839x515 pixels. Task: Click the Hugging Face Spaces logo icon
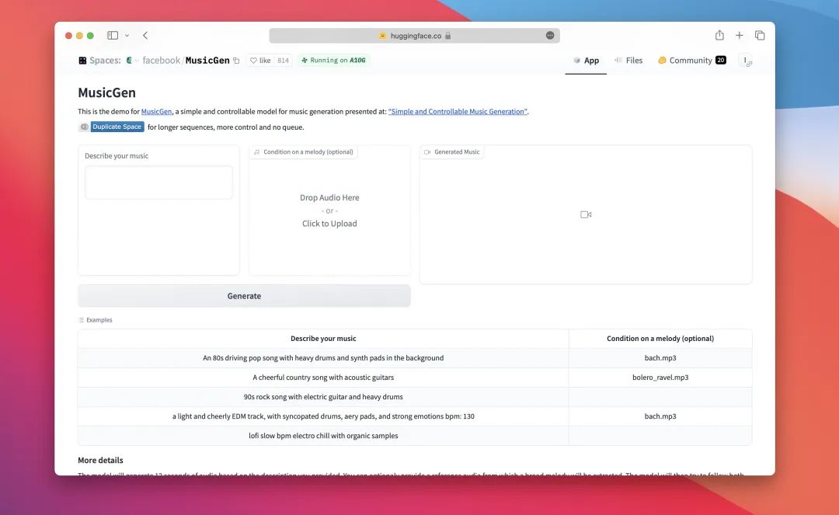tap(82, 61)
